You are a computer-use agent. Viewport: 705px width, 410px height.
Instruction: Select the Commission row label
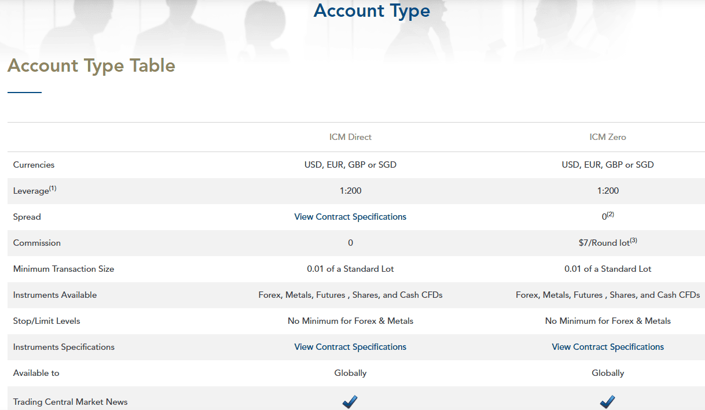(36, 243)
